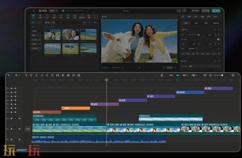The height and width of the screenshot is (158, 242).
Task: Click the opacity slider in properties panel
Action: [194, 35]
